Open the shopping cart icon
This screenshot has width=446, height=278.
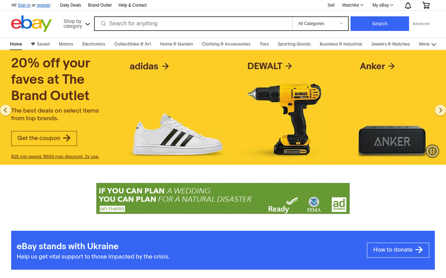426,5
